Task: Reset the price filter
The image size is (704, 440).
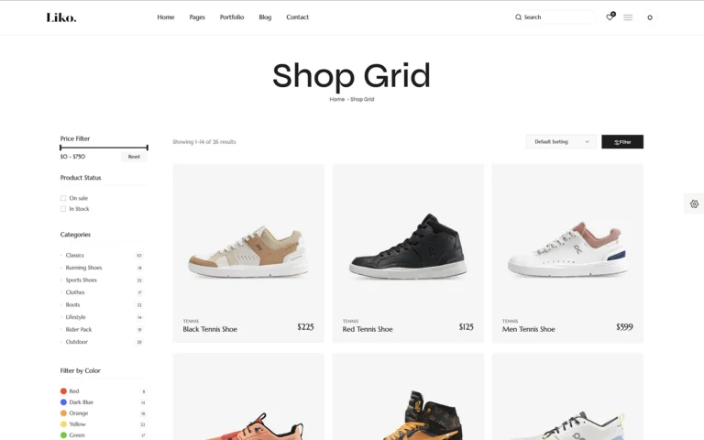Action: 134,157
